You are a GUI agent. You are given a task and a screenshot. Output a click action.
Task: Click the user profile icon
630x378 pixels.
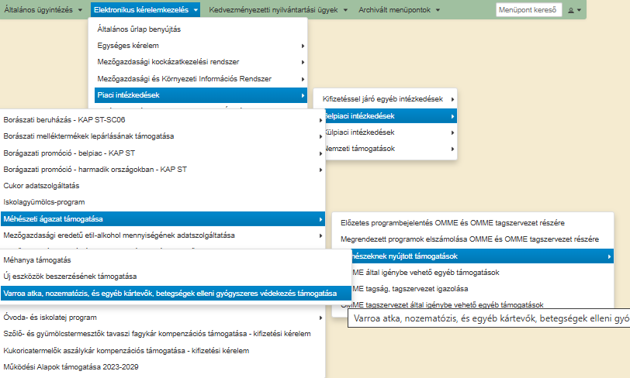(574, 10)
